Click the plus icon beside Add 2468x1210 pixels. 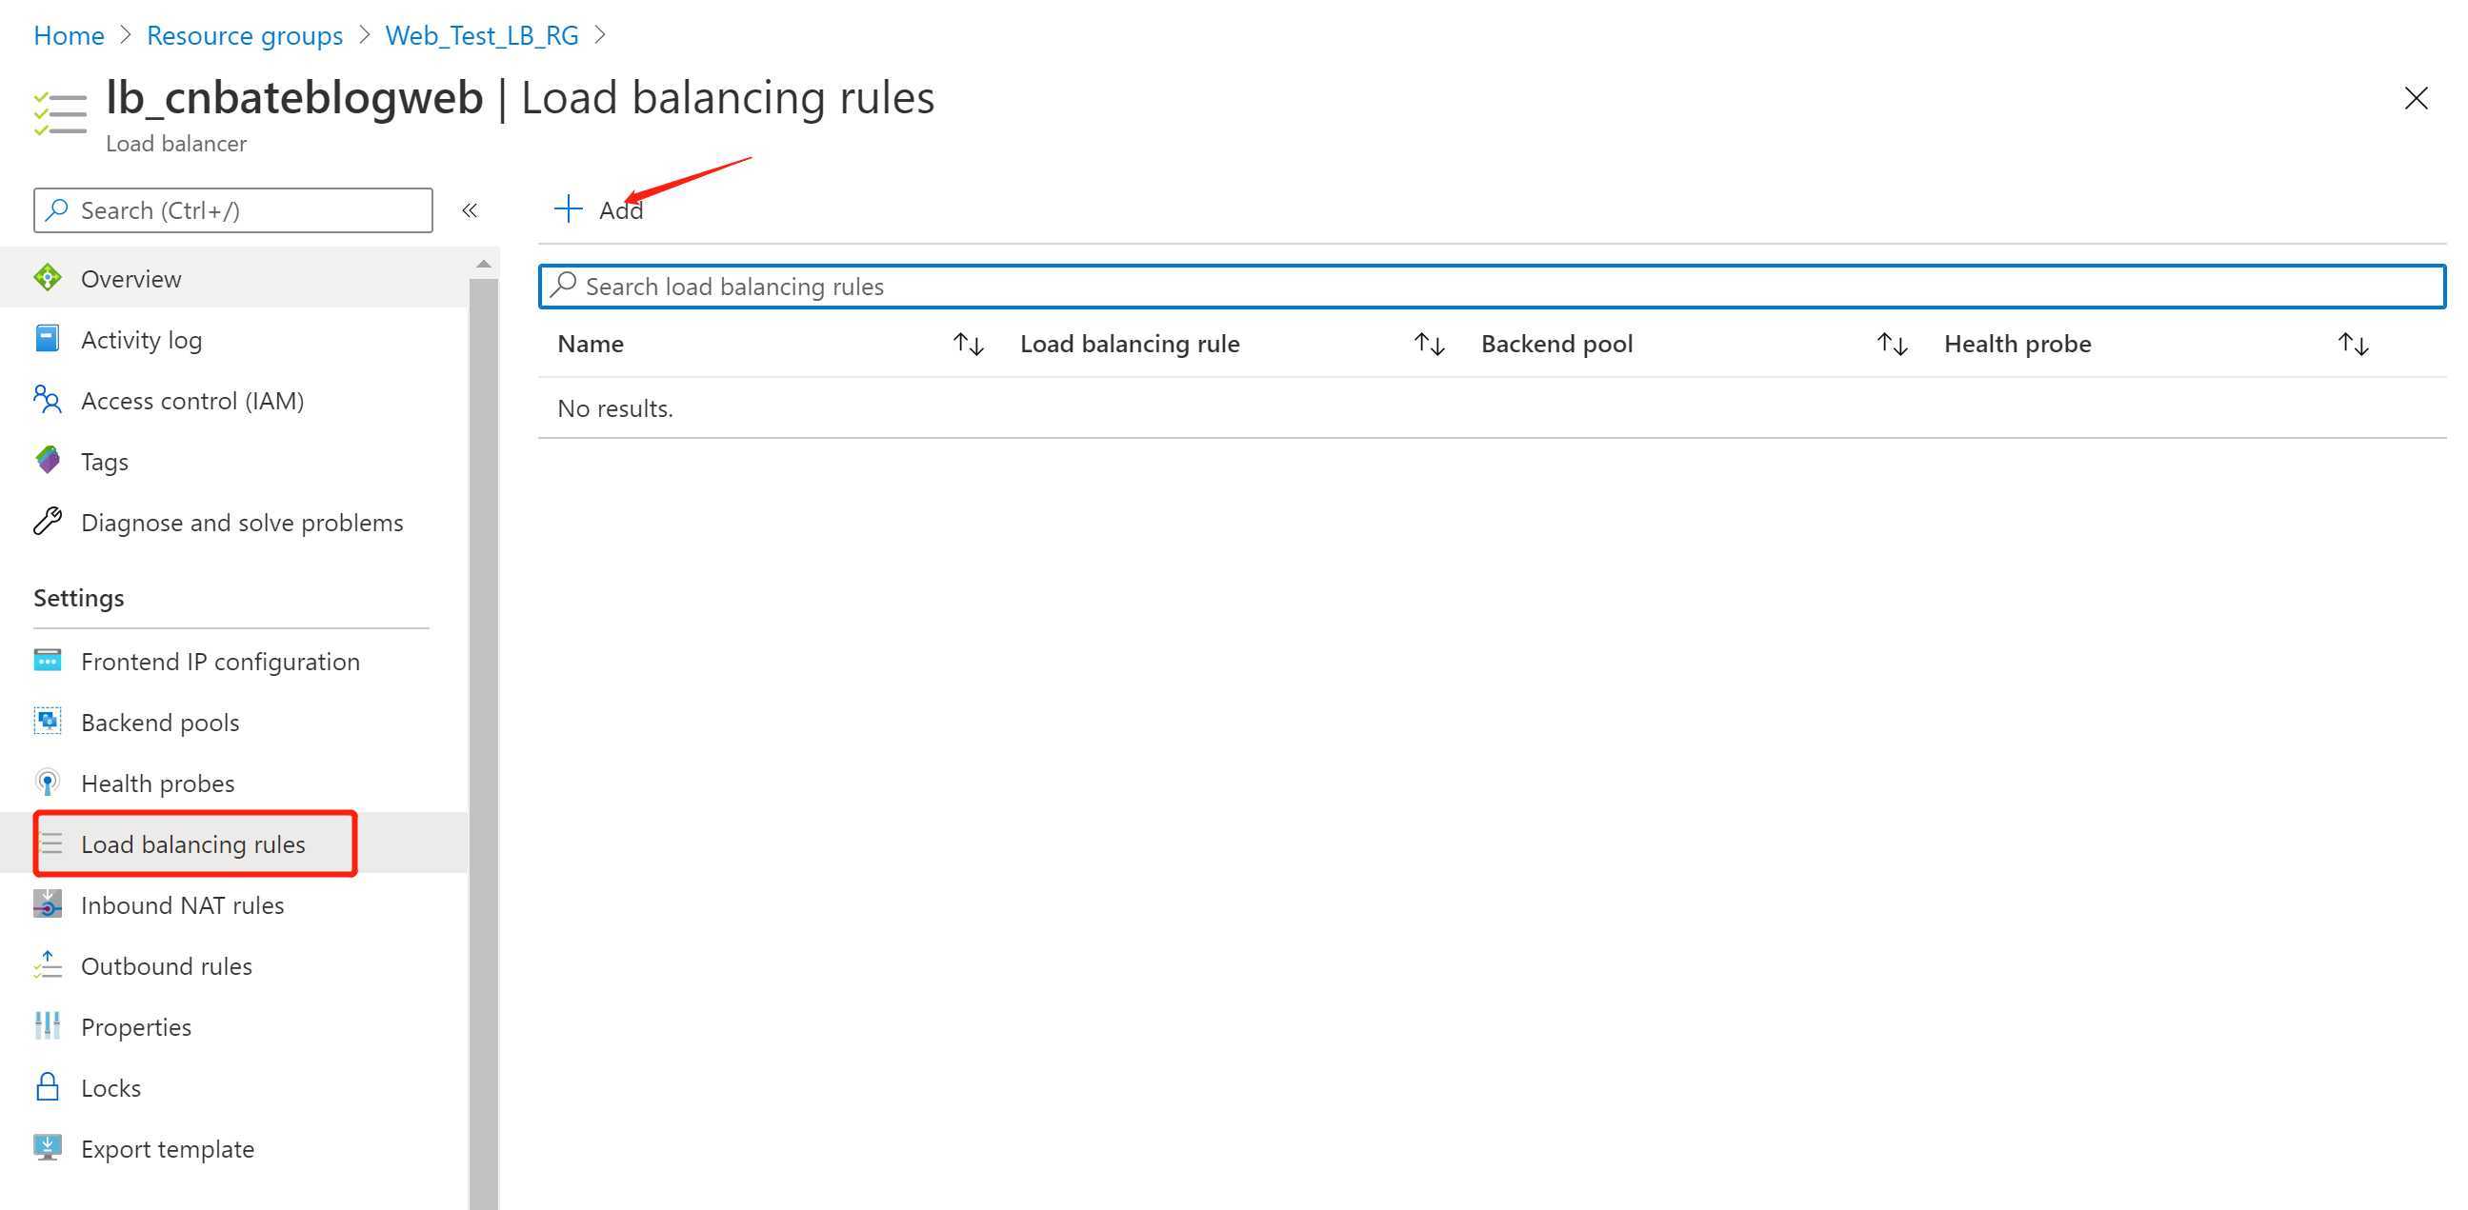click(568, 208)
